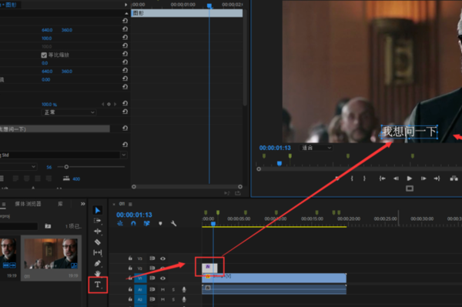
Task: Play the program monitor preview
Action: [x=410, y=179]
